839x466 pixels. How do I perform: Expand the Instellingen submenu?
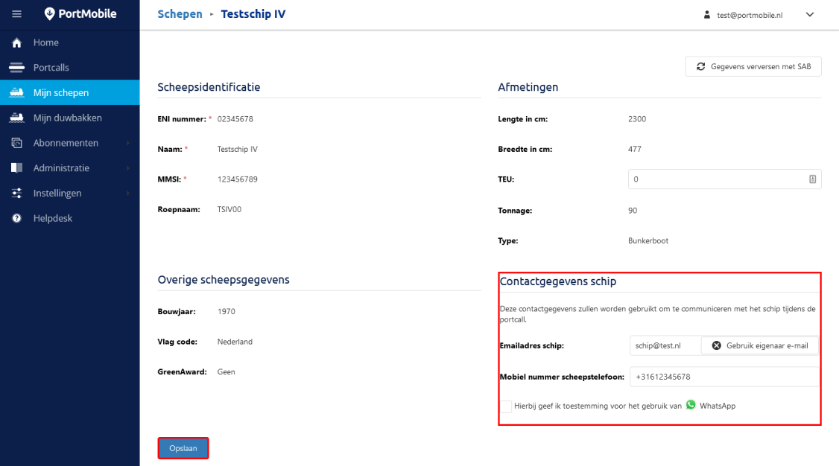(127, 194)
